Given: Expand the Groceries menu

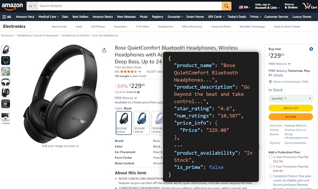Looking at the screenshot, I should tap(175, 17).
